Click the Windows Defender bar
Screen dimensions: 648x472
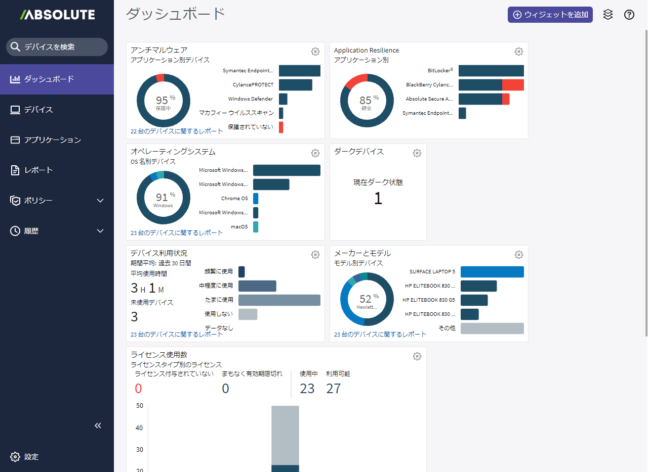pos(283,99)
